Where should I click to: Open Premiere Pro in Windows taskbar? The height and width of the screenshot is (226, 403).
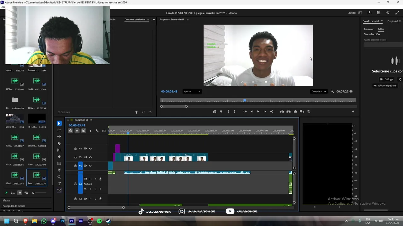pyautogui.click(x=71, y=221)
